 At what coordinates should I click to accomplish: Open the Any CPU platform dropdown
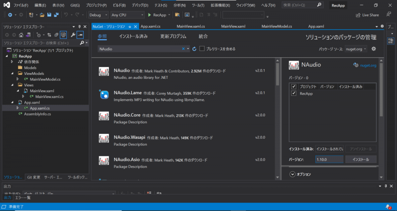point(127,15)
